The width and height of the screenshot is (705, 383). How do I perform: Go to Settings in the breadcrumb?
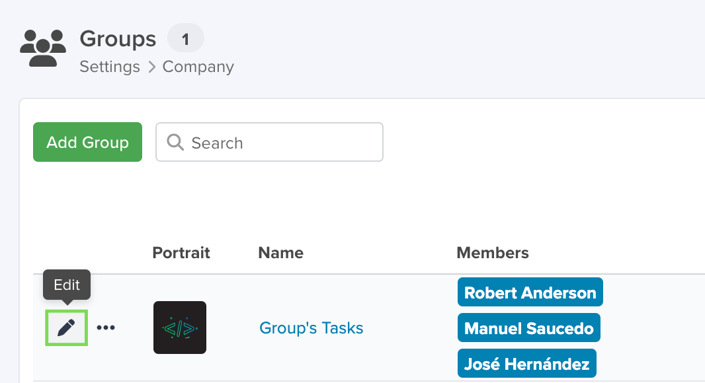(110, 67)
